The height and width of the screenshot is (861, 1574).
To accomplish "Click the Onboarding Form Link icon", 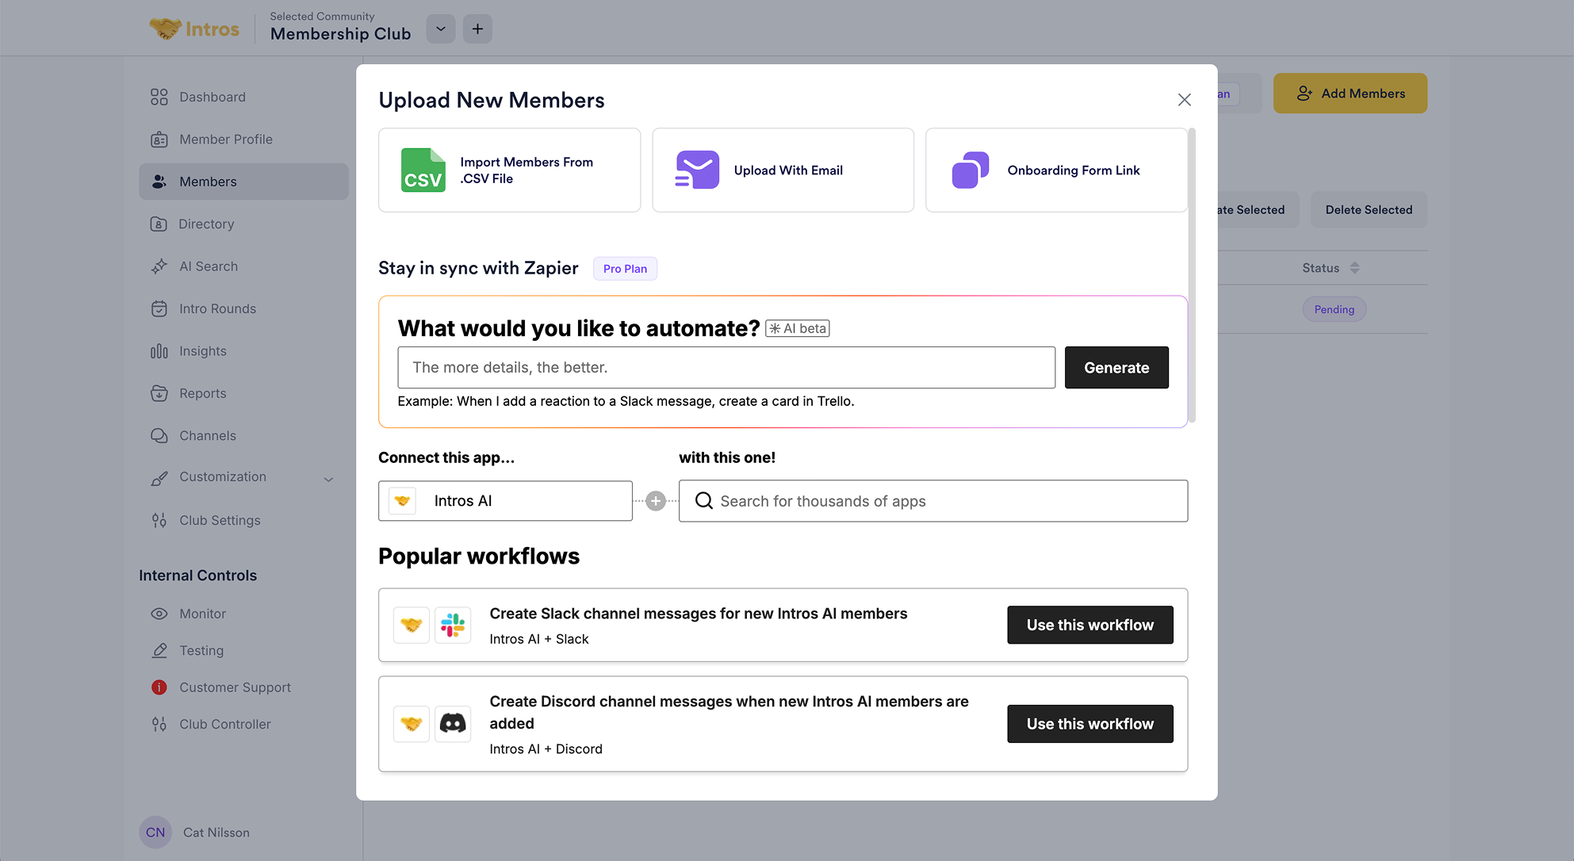I will pos(970,170).
